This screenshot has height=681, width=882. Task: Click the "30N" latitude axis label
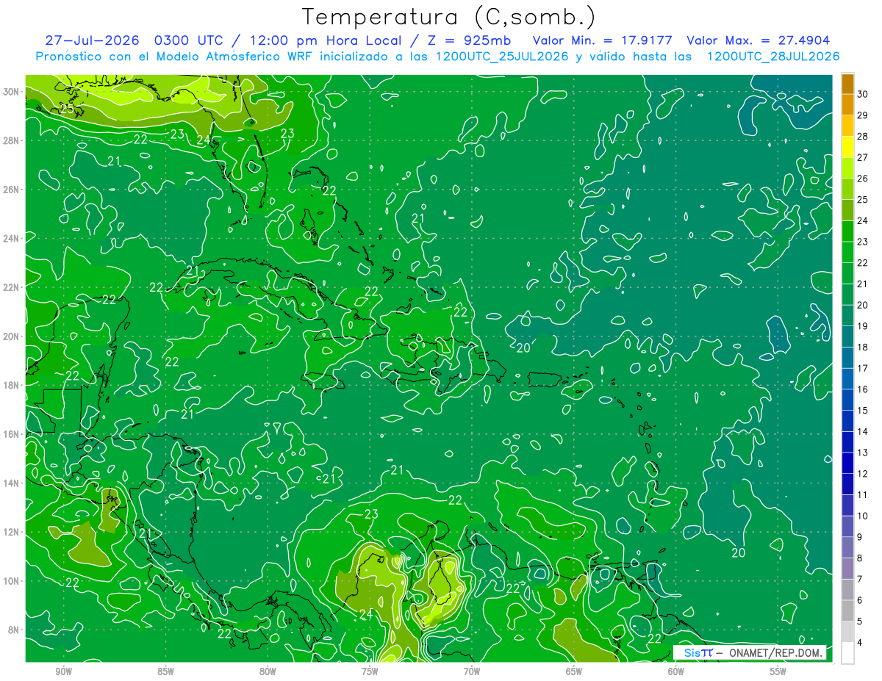pos(12,92)
